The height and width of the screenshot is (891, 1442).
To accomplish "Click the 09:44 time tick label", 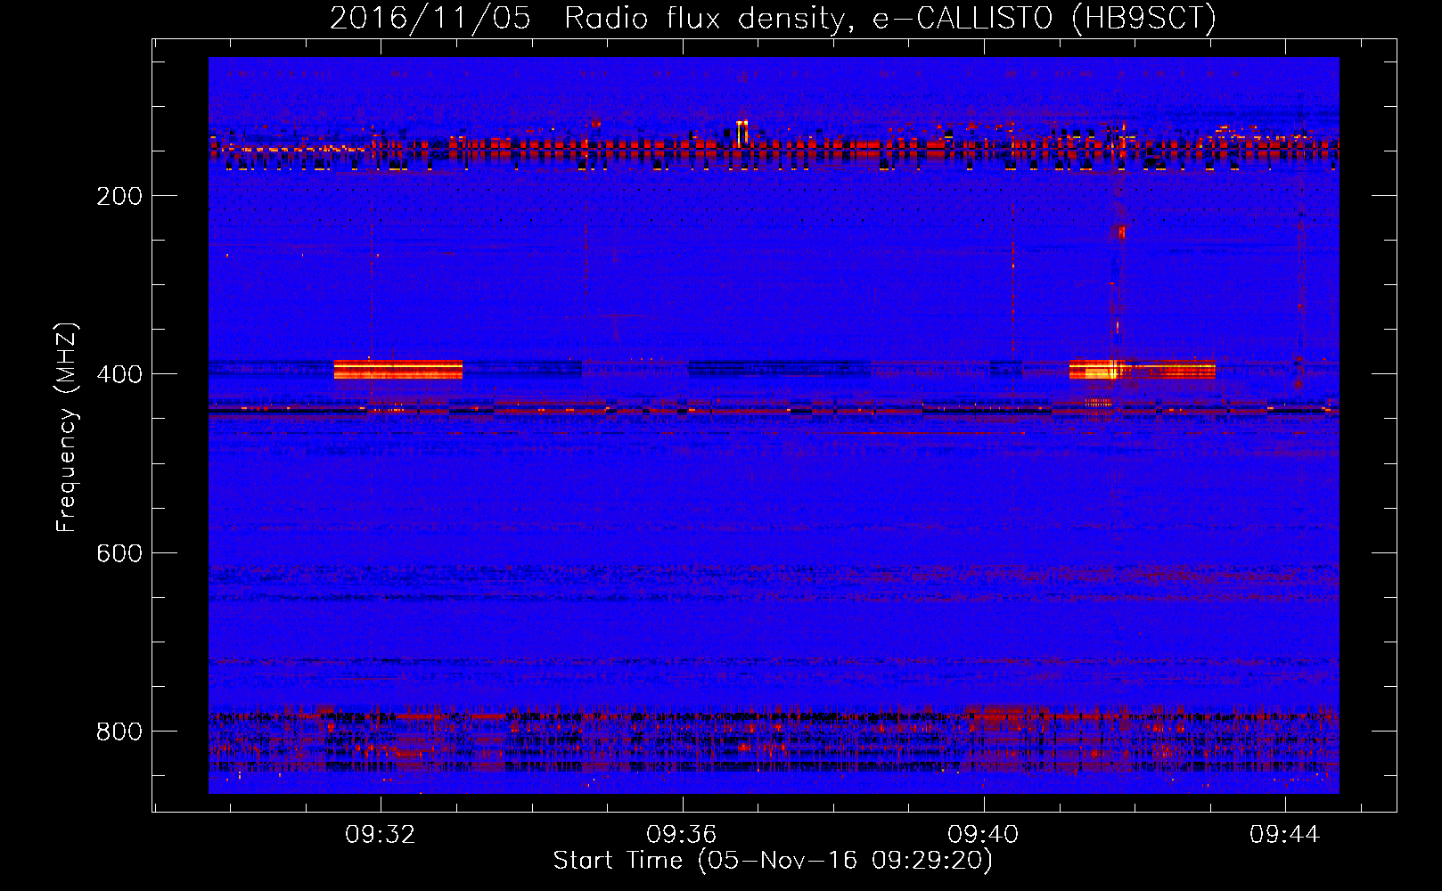I will click(x=1284, y=835).
